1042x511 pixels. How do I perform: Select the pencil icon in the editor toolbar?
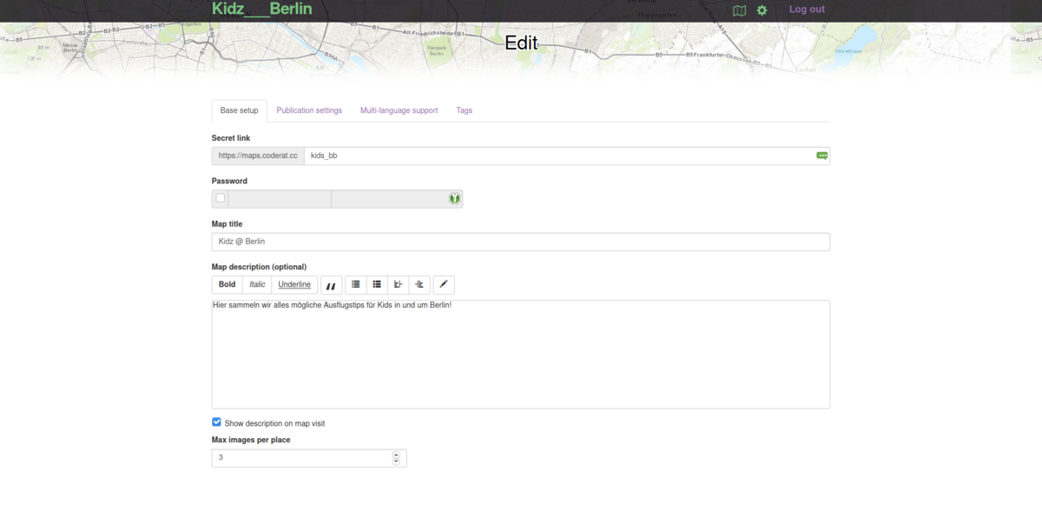(443, 284)
